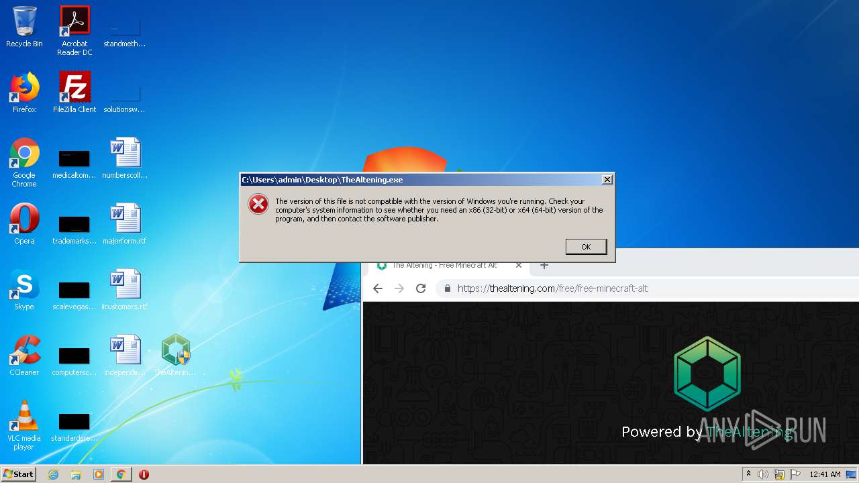
Task: Launch Google Chrome desktop icon
Action: (24, 162)
